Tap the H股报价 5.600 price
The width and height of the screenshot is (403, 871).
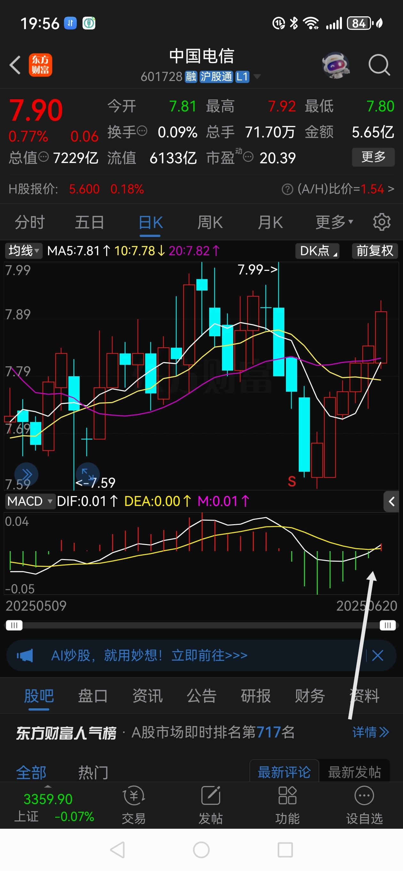[x=84, y=189]
